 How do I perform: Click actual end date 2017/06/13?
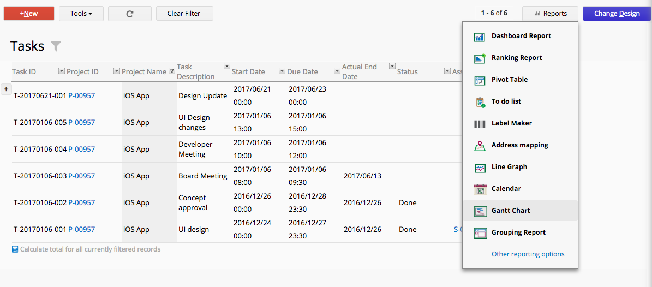click(362, 176)
